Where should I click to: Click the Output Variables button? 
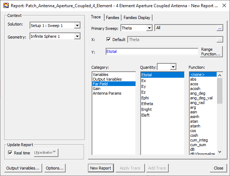pyautogui.click(x=23, y=168)
